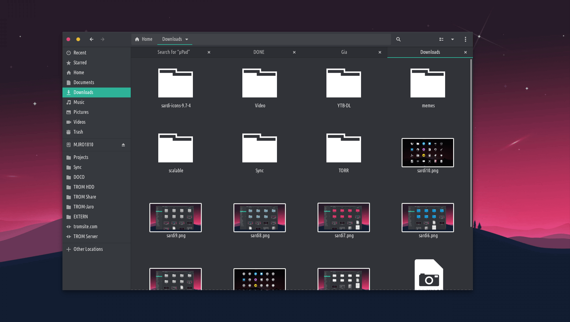This screenshot has width=570, height=322.
Task: Click the vertical scrollbar
Action: 471,142
